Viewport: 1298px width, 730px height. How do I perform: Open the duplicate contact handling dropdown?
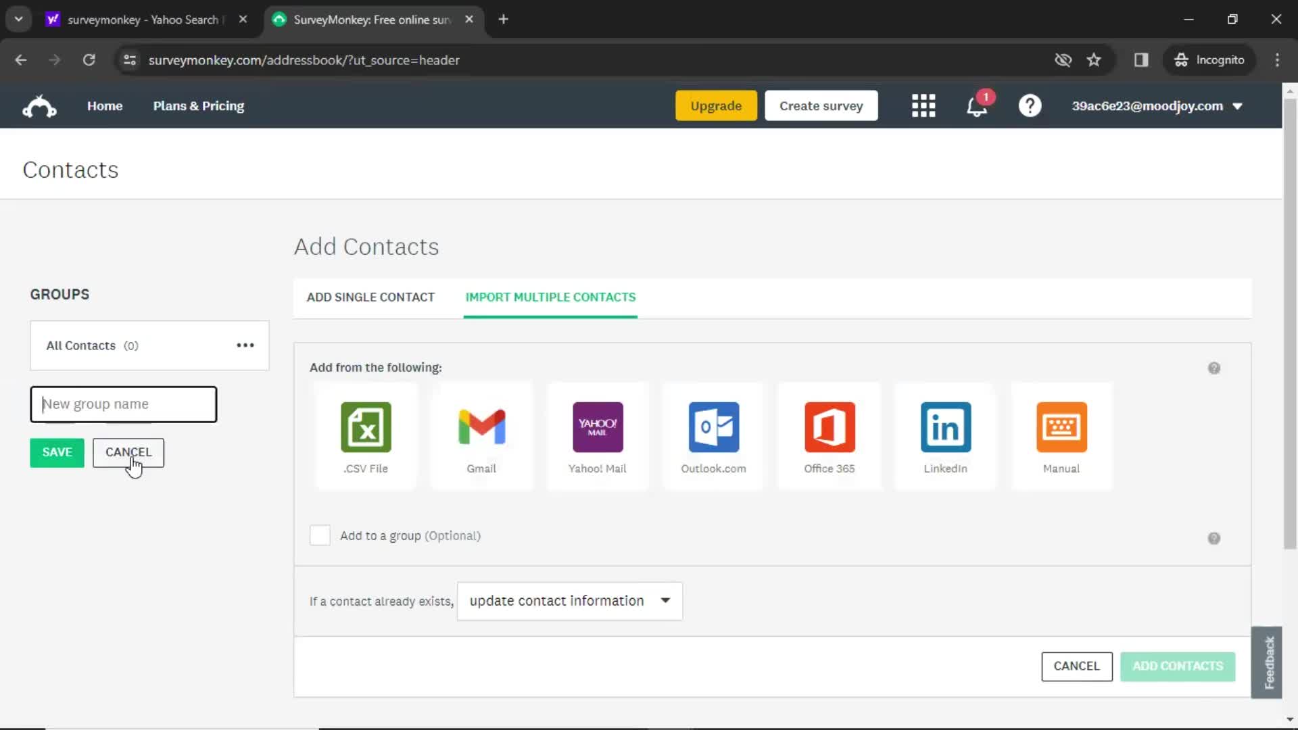pyautogui.click(x=570, y=601)
